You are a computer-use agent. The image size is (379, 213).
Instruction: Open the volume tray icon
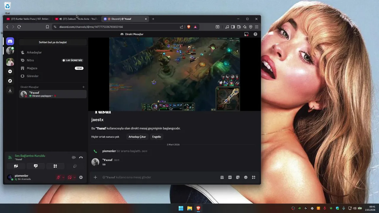point(355,208)
